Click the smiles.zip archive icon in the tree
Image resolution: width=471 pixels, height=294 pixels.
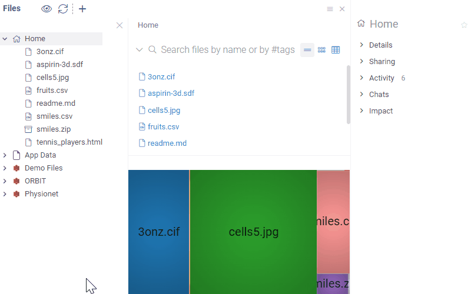point(28,129)
